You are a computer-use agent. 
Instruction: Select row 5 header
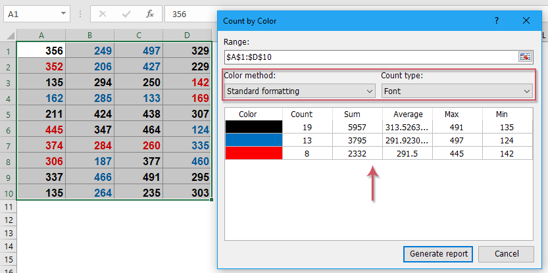[9, 114]
